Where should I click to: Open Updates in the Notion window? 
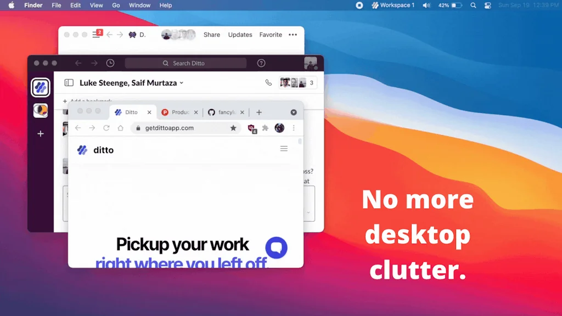click(x=240, y=35)
